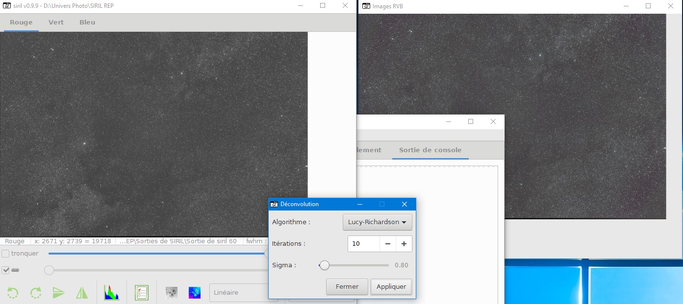Mirror the image horizontally (triangle icon)

82,293
